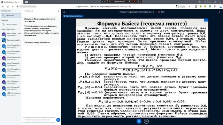Leave audio with headphones button
The width and height of the screenshot is (223, 125).
[139, 121]
